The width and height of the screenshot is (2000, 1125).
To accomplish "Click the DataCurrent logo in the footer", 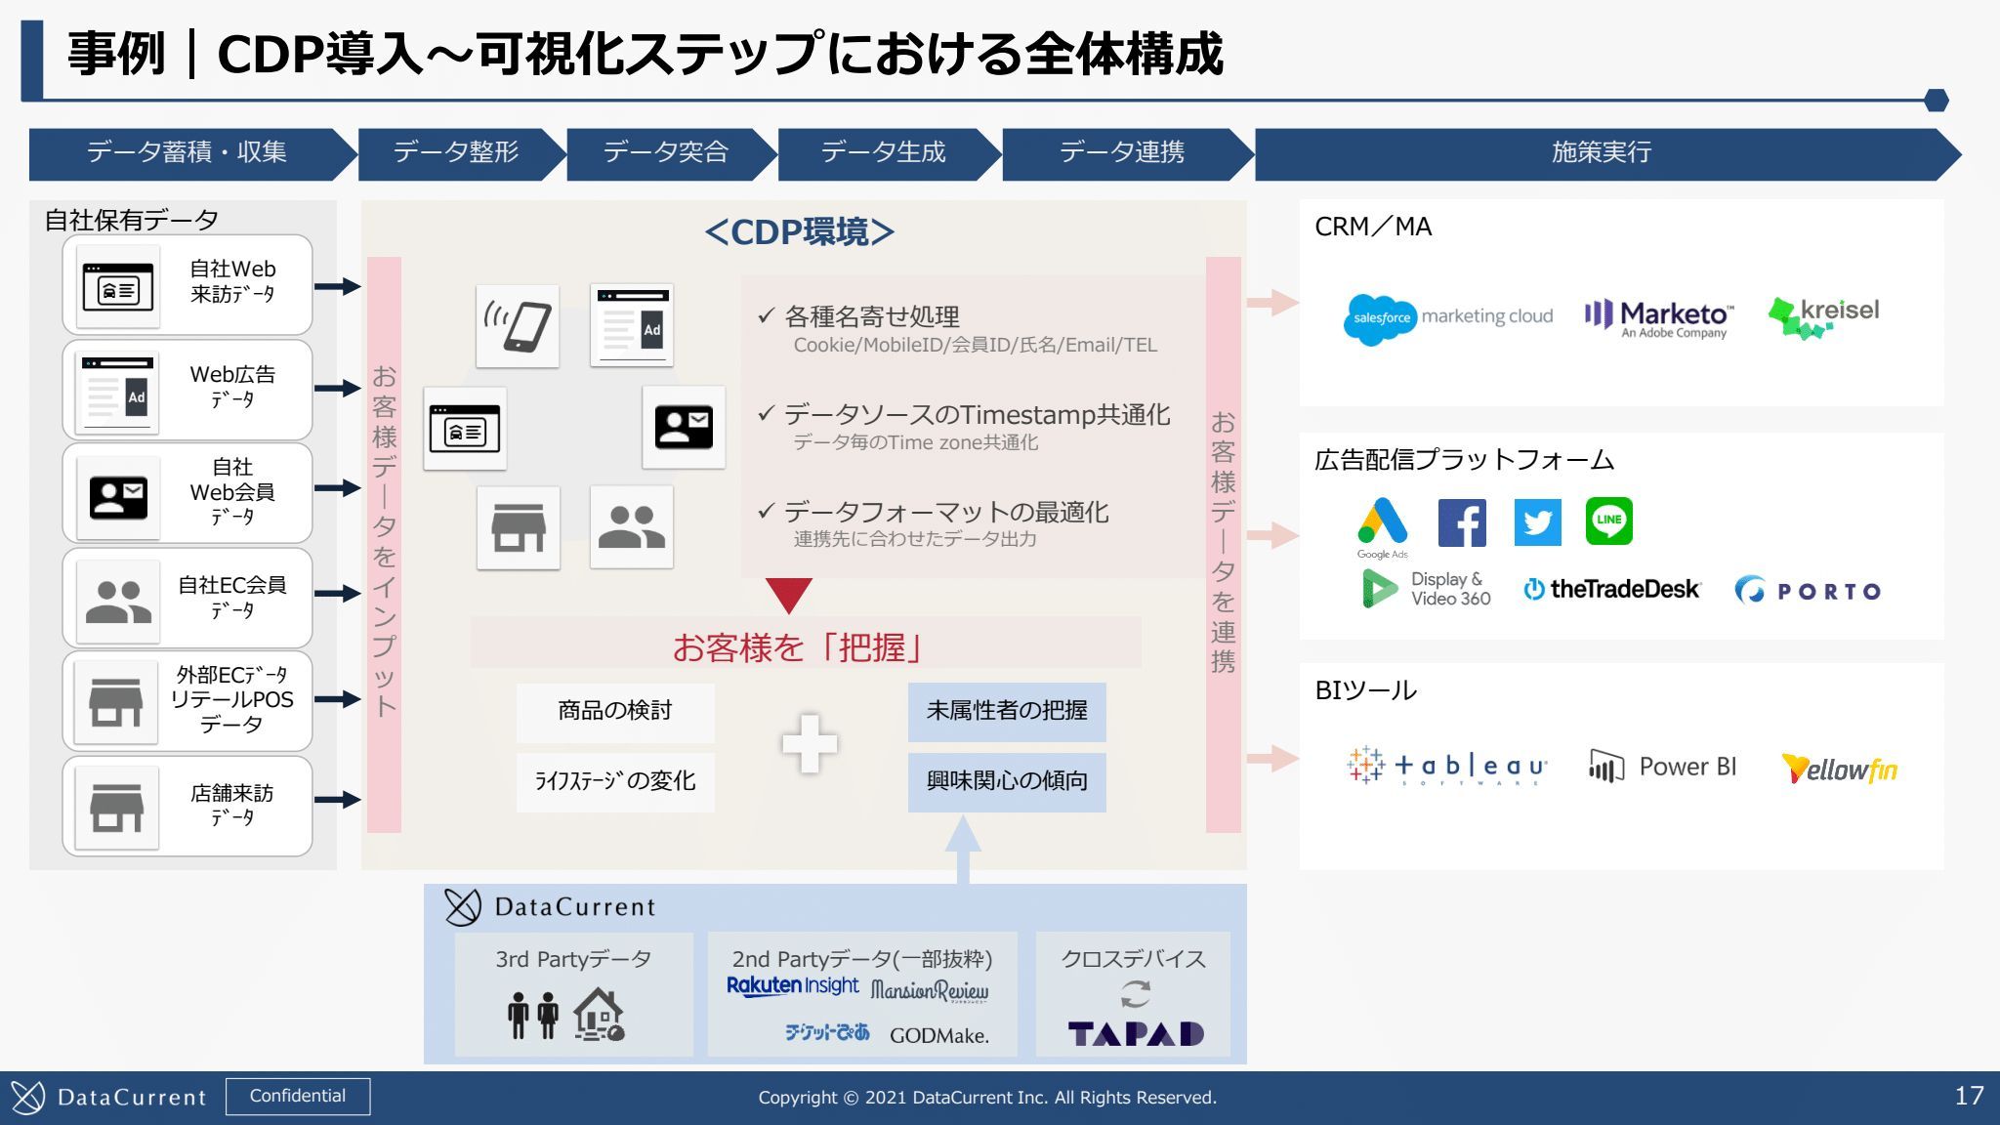I will click(108, 1098).
